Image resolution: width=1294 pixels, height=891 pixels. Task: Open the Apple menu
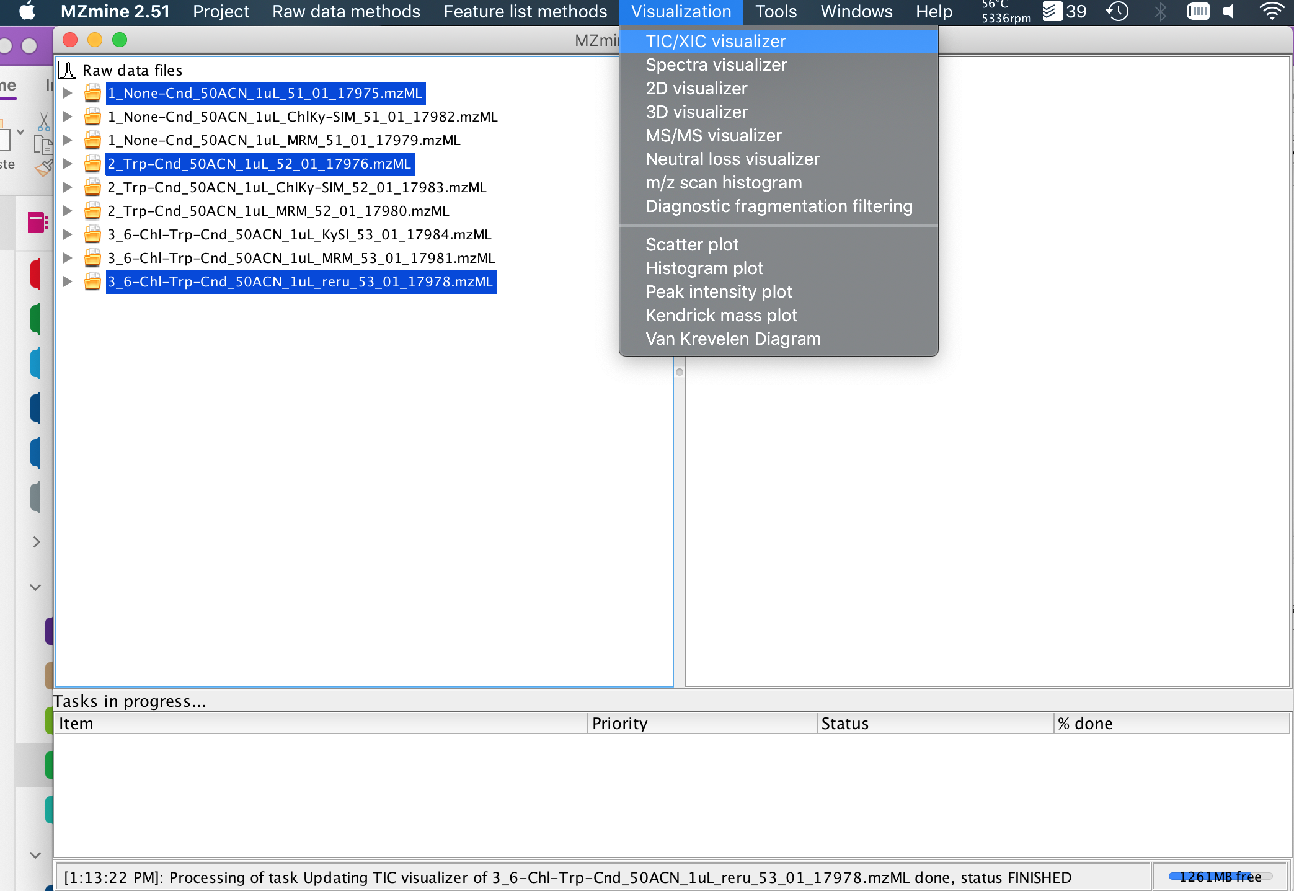(x=27, y=11)
